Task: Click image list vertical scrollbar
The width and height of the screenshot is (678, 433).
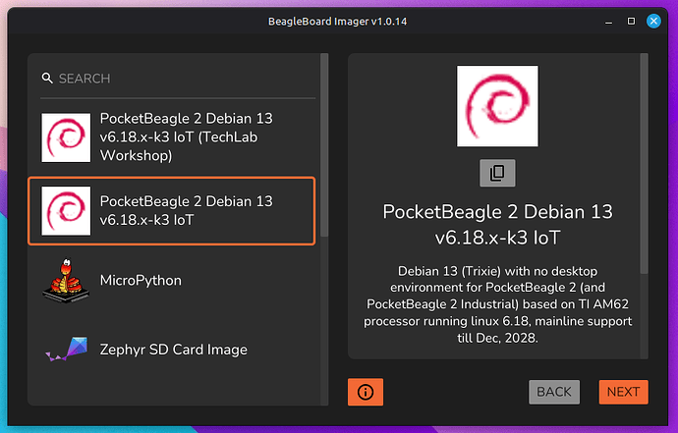Action: 324,144
